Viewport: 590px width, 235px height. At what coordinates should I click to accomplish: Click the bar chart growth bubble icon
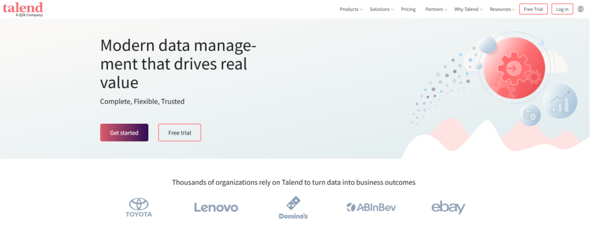pyautogui.click(x=560, y=102)
